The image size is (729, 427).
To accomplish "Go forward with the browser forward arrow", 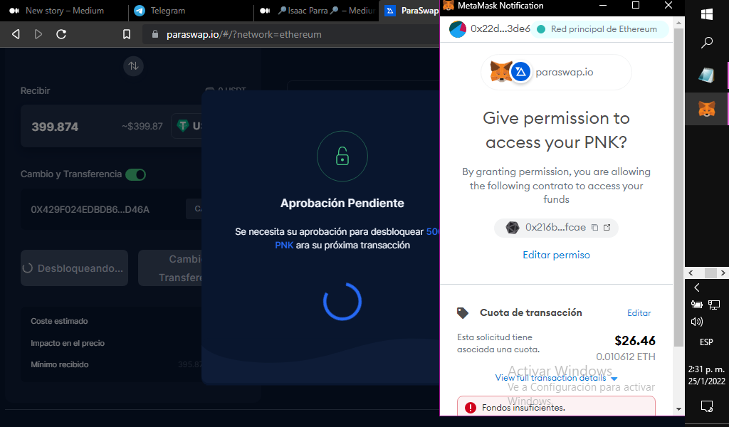I will [38, 34].
